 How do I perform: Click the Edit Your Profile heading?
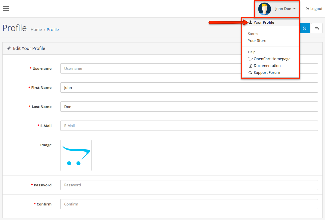click(29, 48)
